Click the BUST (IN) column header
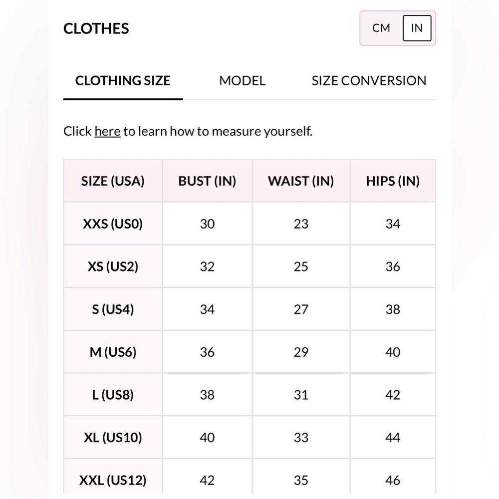 (x=207, y=181)
